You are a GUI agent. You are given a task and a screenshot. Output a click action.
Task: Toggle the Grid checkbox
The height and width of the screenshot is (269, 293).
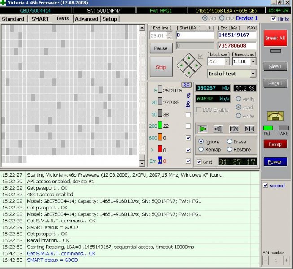click(x=199, y=162)
